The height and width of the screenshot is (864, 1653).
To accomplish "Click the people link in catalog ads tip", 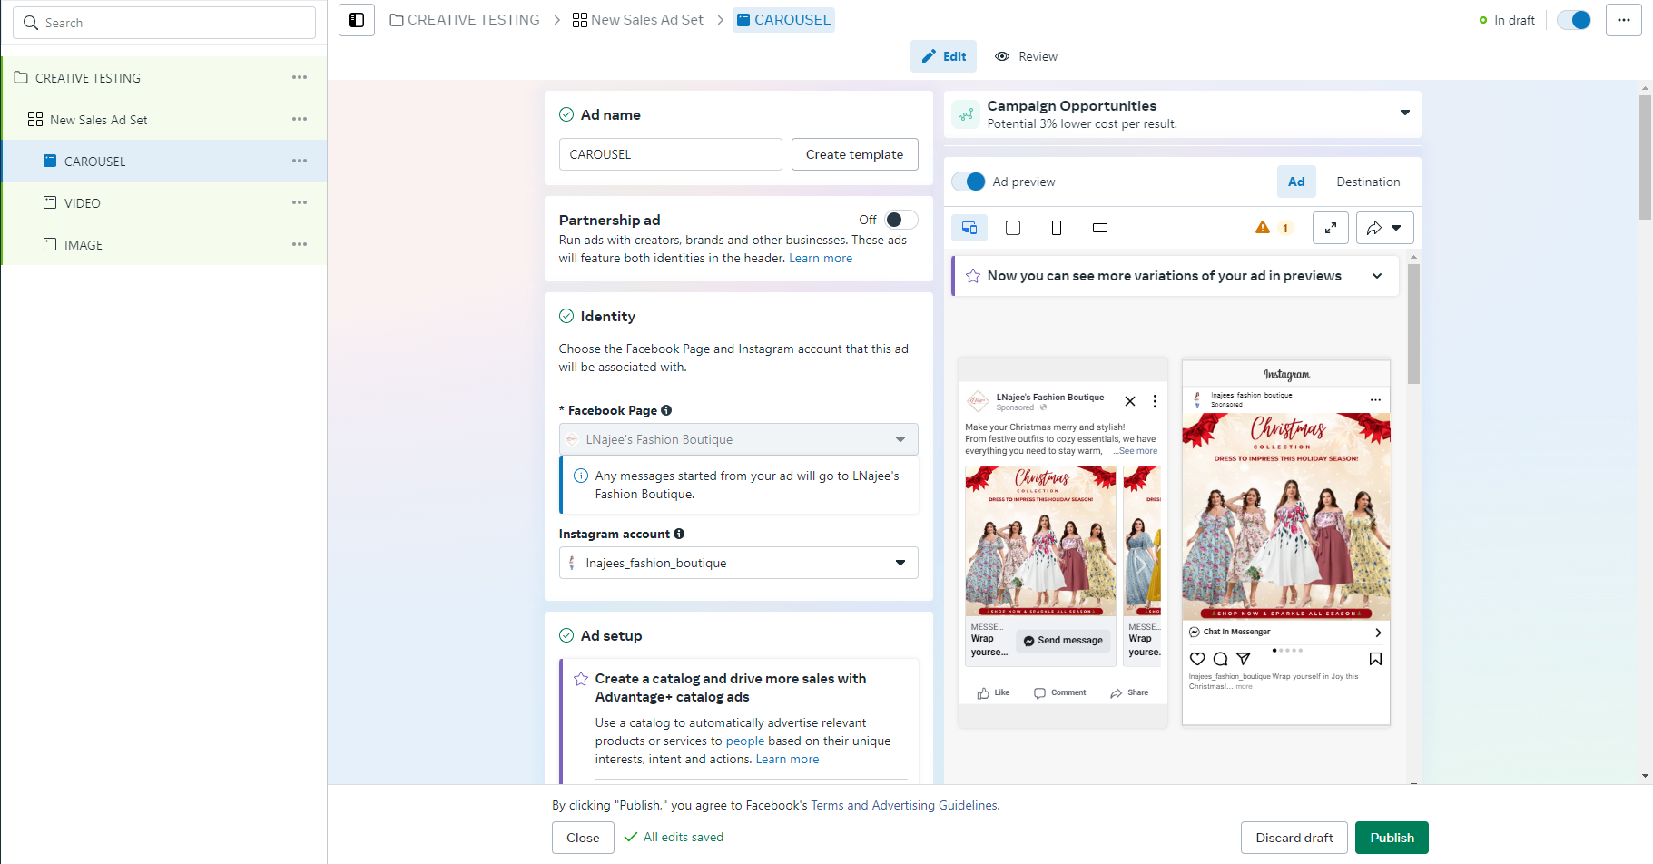I will click(745, 741).
